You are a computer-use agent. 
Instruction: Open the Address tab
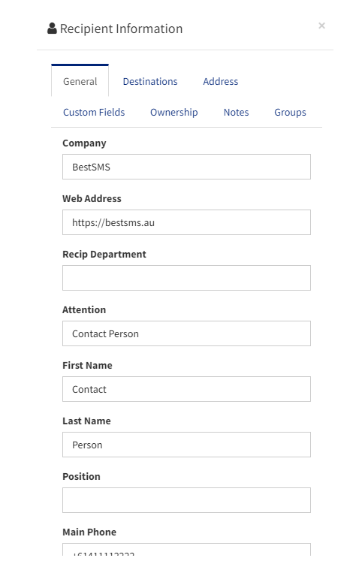pyautogui.click(x=221, y=82)
